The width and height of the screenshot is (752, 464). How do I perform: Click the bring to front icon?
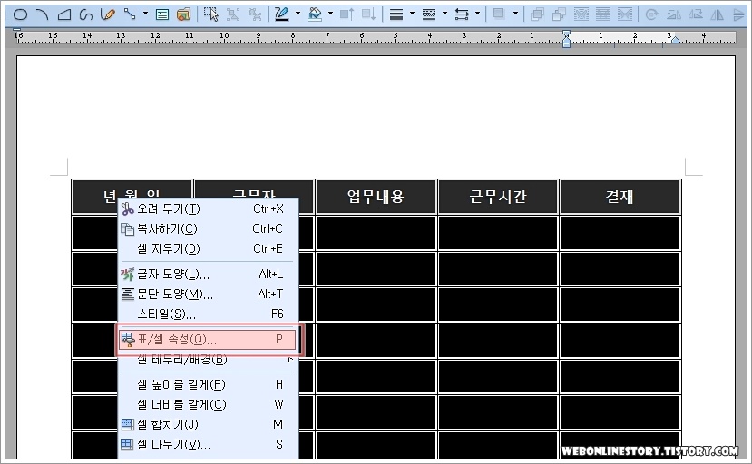pos(537,14)
